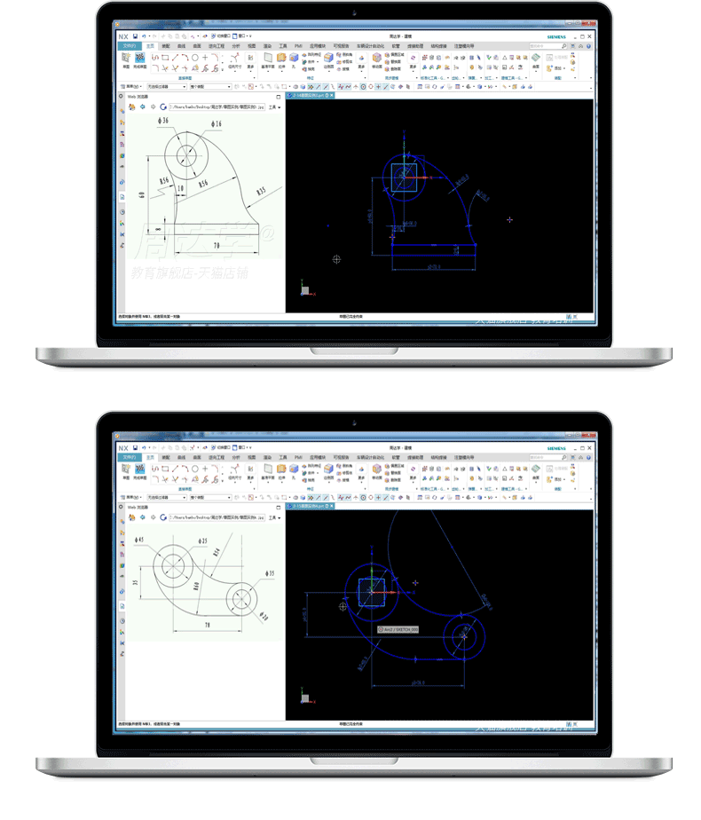Open Entire Assembly scope combo, upper NX window
The image size is (701, 820).
coord(210,87)
